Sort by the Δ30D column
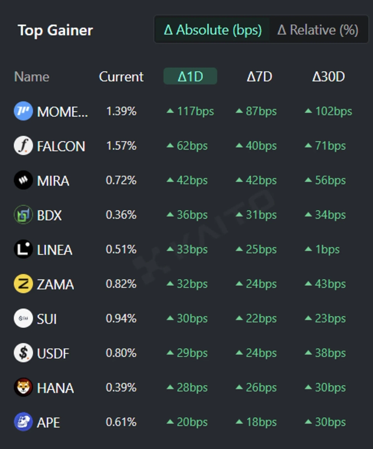Image resolution: width=373 pixels, height=449 pixels. (x=328, y=77)
